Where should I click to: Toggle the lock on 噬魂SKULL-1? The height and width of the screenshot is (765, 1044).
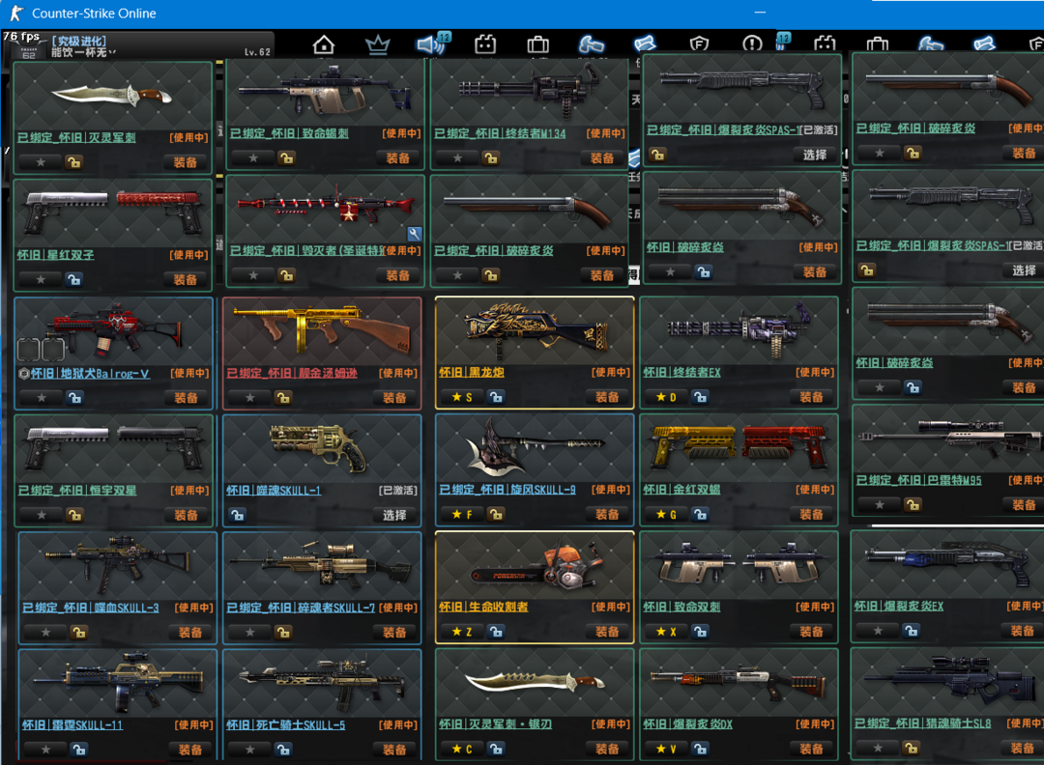click(x=237, y=515)
